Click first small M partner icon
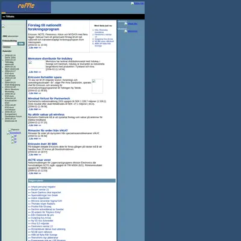 14,136
